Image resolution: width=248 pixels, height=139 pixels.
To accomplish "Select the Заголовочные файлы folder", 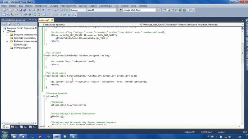I will click(x=25, y=38).
